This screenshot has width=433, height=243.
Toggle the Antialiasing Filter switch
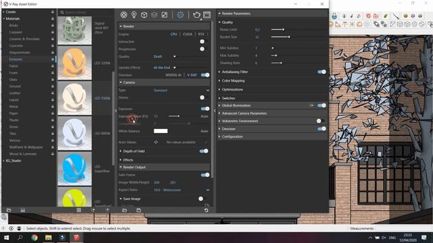(x=322, y=72)
